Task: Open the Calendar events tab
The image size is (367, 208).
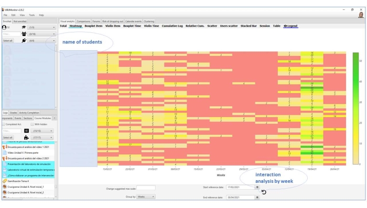Action: coord(133,21)
